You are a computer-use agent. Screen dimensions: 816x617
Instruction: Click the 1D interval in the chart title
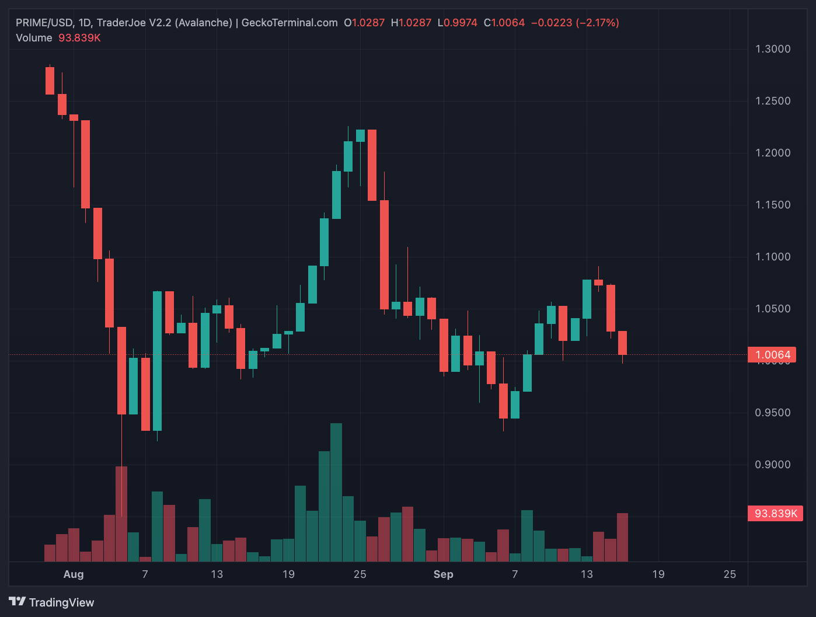tap(85, 23)
